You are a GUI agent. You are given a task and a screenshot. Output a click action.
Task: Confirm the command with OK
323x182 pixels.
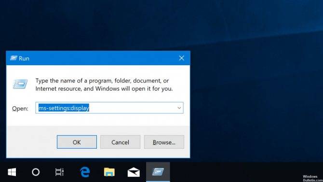tap(77, 142)
